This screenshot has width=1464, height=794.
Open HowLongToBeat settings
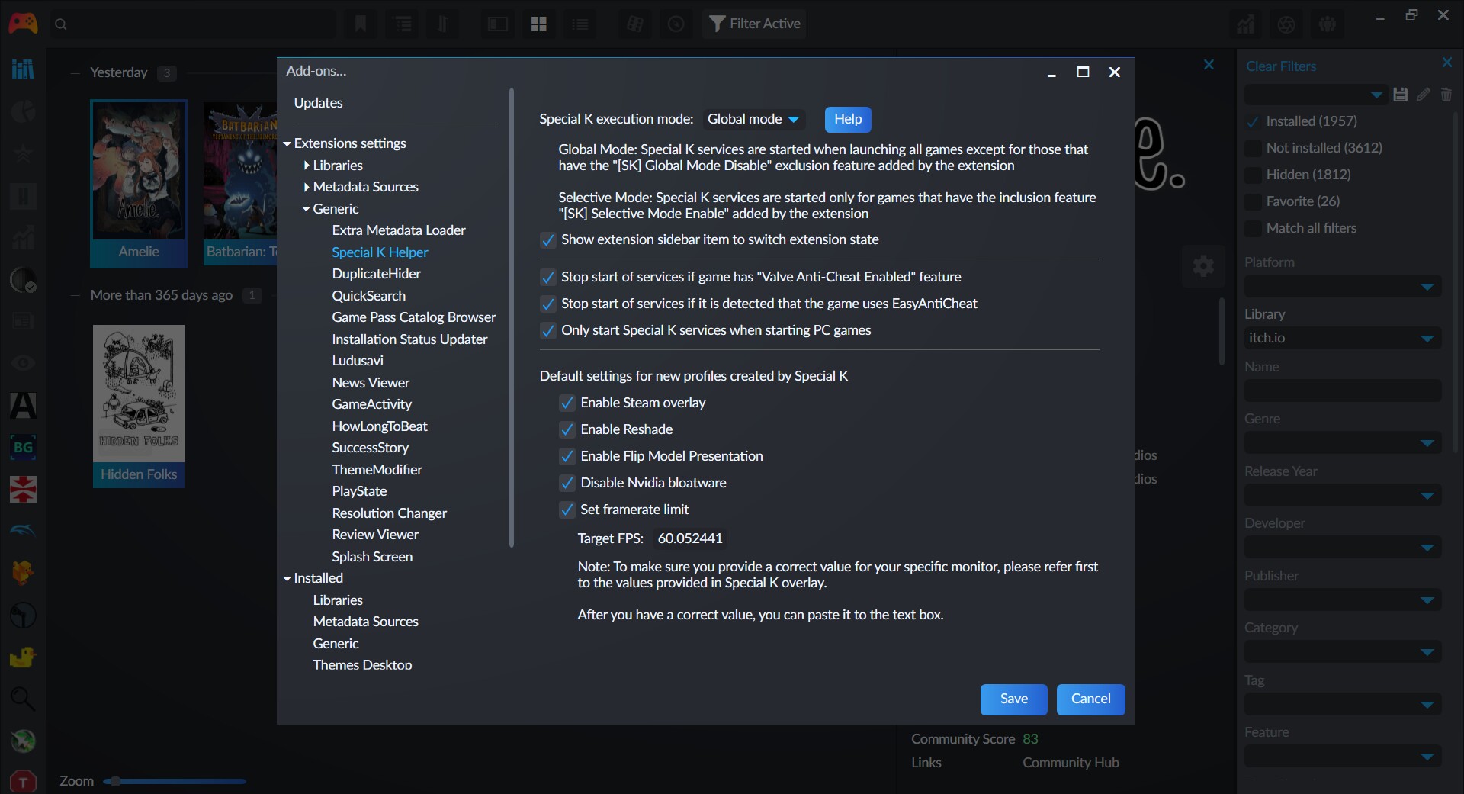(x=379, y=426)
